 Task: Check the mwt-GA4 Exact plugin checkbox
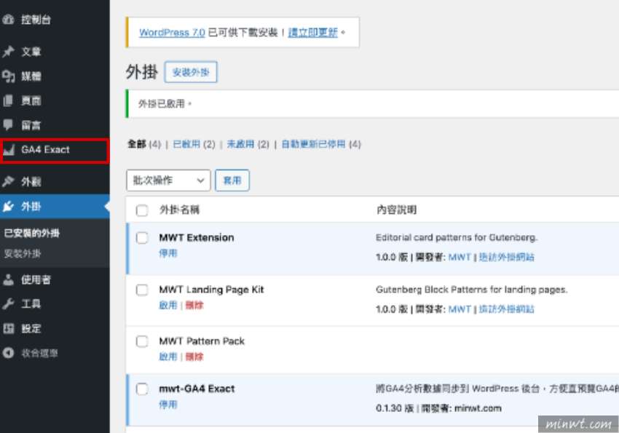[142, 389]
